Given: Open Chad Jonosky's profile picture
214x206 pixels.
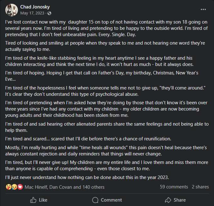Looking at the screenshot, I should (x=11, y=10).
